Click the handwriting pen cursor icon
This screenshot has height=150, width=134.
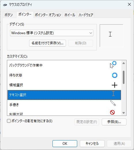[x=113, y=103]
